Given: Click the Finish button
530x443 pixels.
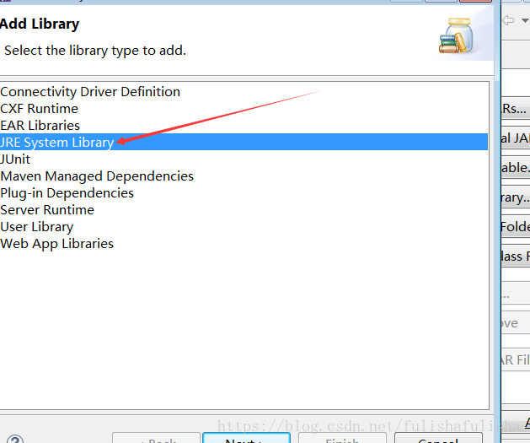Looking at the screenshot, I should (342, 438).
